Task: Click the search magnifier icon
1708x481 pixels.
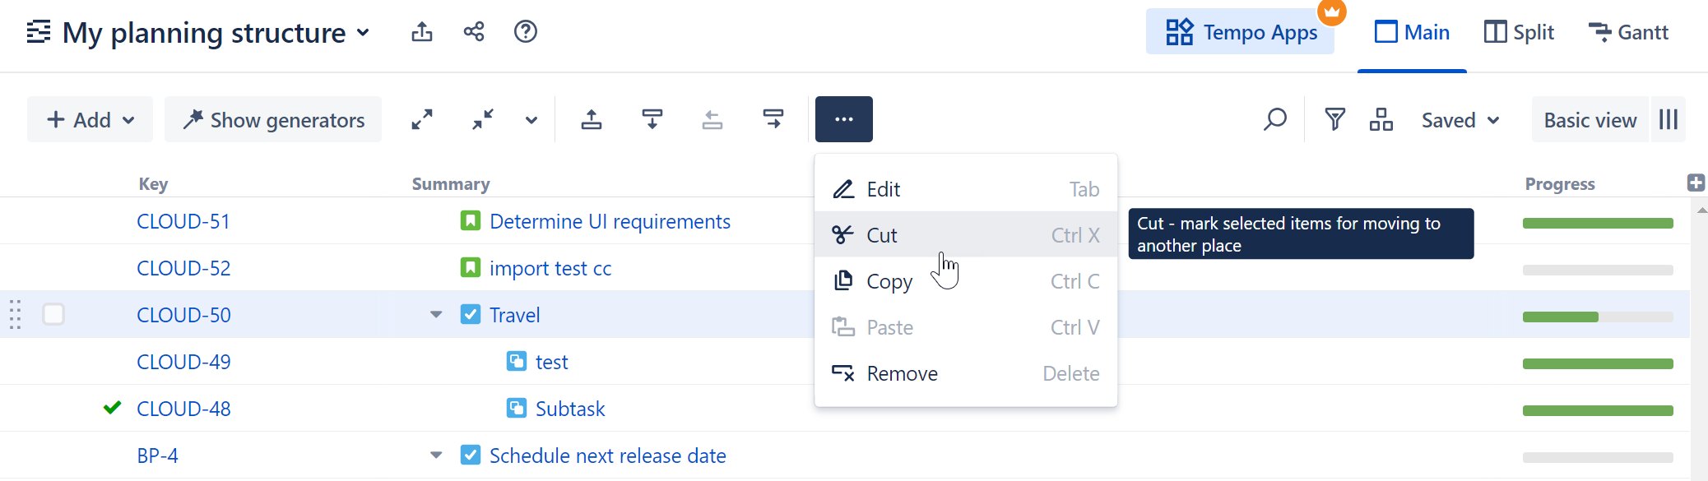Action: coord(1274,119)
